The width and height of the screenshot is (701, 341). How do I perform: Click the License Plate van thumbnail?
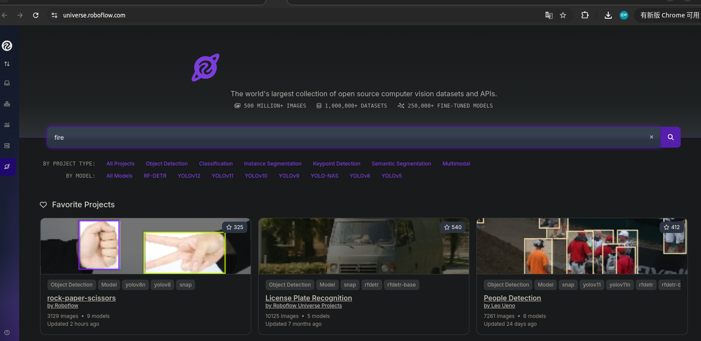(x=364, y=246)
